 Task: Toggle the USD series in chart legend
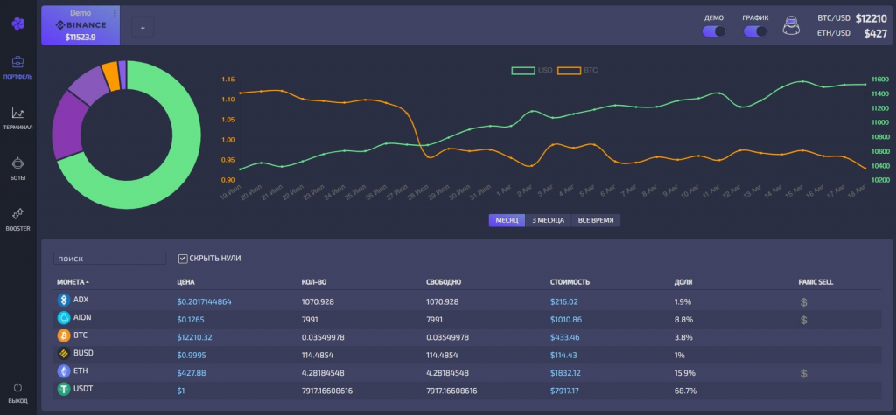pos(532,69)
